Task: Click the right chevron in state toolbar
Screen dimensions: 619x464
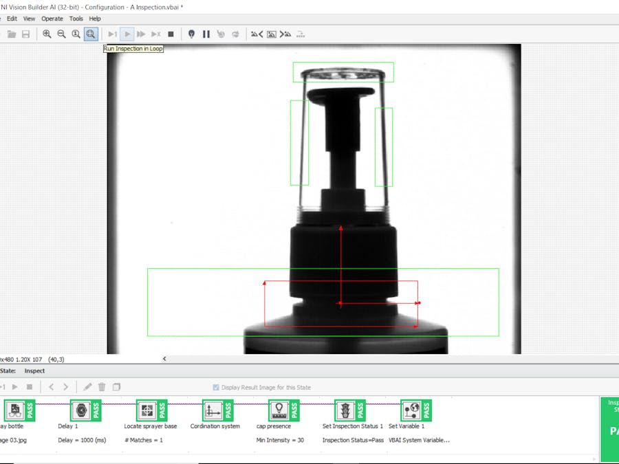Action: coord(65,387)
